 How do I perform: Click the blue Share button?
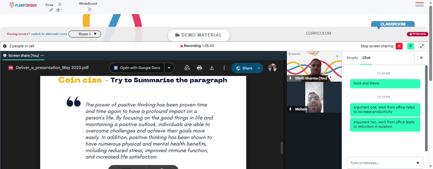pyautogui.click(x=243, y=68)
